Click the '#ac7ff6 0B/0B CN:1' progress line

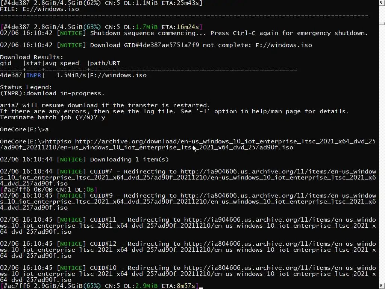point(49,190)
